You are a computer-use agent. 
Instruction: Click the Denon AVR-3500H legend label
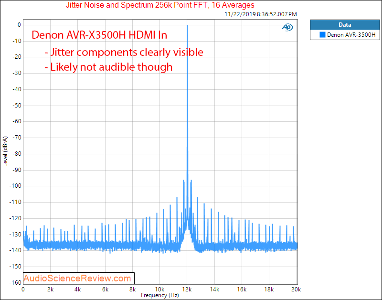[351, 34]
